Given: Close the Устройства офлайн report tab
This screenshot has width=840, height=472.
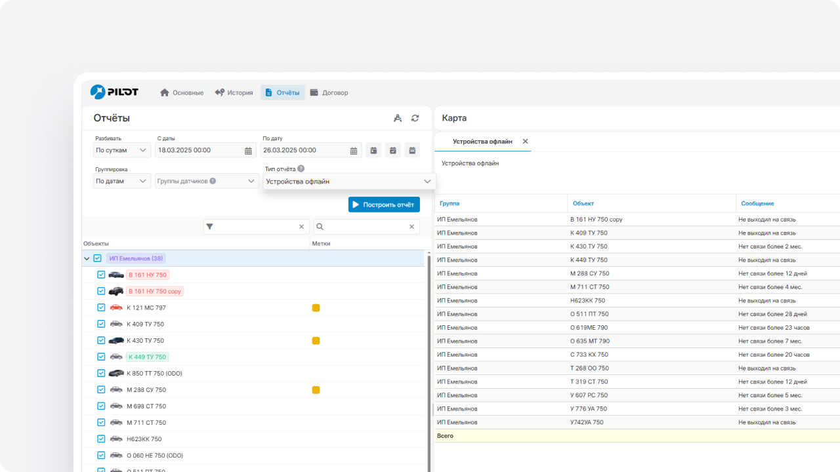Looking at the screenshot, I should (x=525, y=142).
